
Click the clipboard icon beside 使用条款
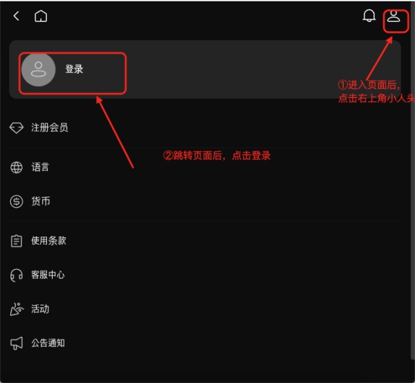[x=17, y=241]
